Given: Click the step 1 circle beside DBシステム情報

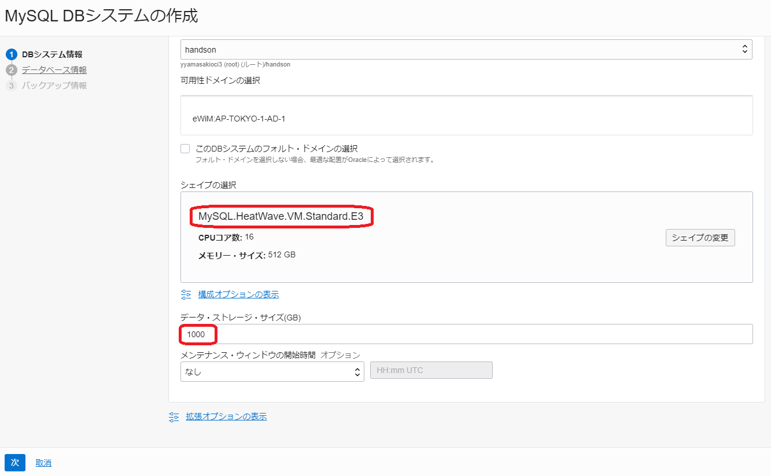Looking at the screenshot, I should (x=12, y=54).
